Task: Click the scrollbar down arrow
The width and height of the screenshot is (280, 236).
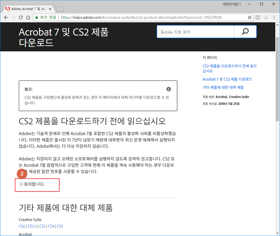Action: [277, 233]
